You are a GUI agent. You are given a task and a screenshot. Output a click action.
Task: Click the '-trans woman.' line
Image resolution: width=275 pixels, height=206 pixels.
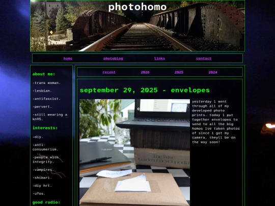tap(46, 83)
